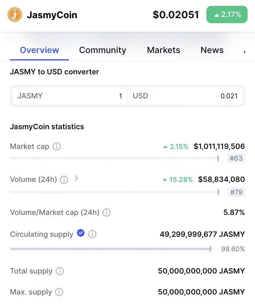Click the 49,299,999,677 JASMY value

pos(202,234)
